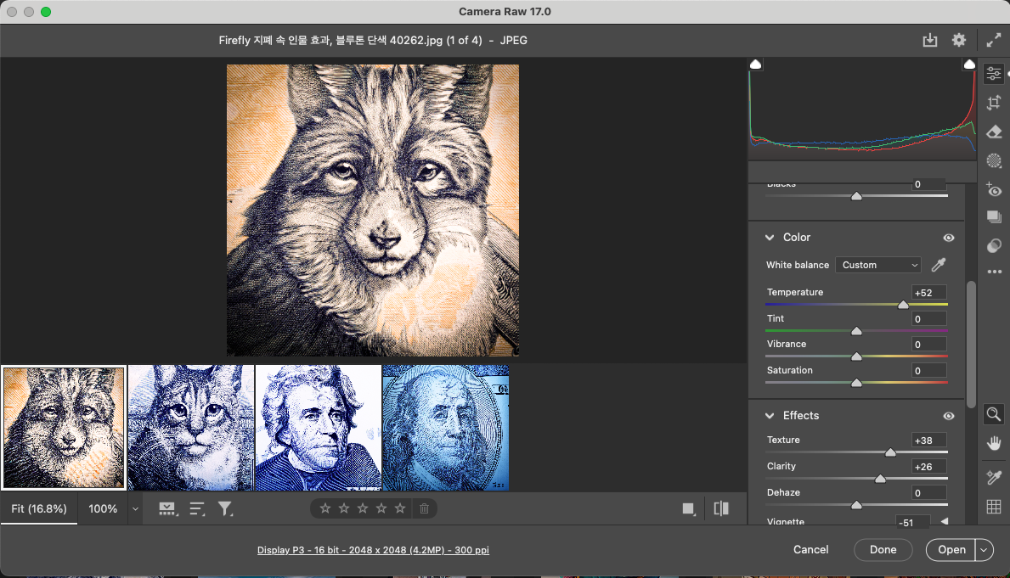1010x578 pixels.
Task: Click the Clarity slider handle
Action: coord(880,479)
